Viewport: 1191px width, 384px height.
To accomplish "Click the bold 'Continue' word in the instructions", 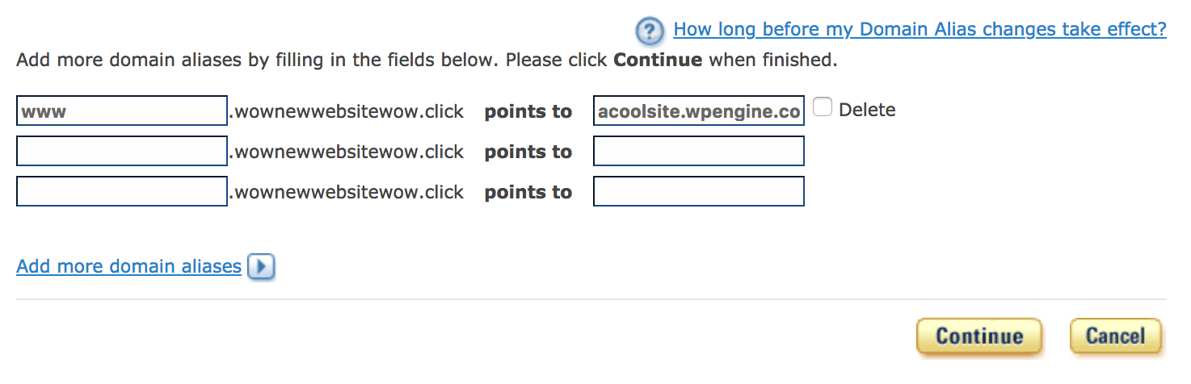I will pyautogui.click(x=658, y=60).
